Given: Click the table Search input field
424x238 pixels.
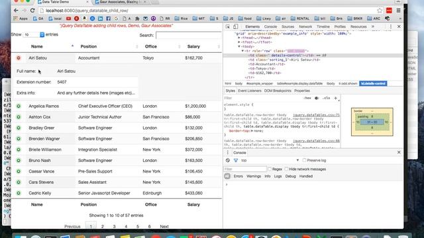Looking at the screenshot, I should 188,35.
